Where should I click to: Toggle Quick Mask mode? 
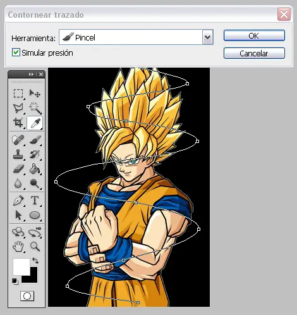point(27,296)
